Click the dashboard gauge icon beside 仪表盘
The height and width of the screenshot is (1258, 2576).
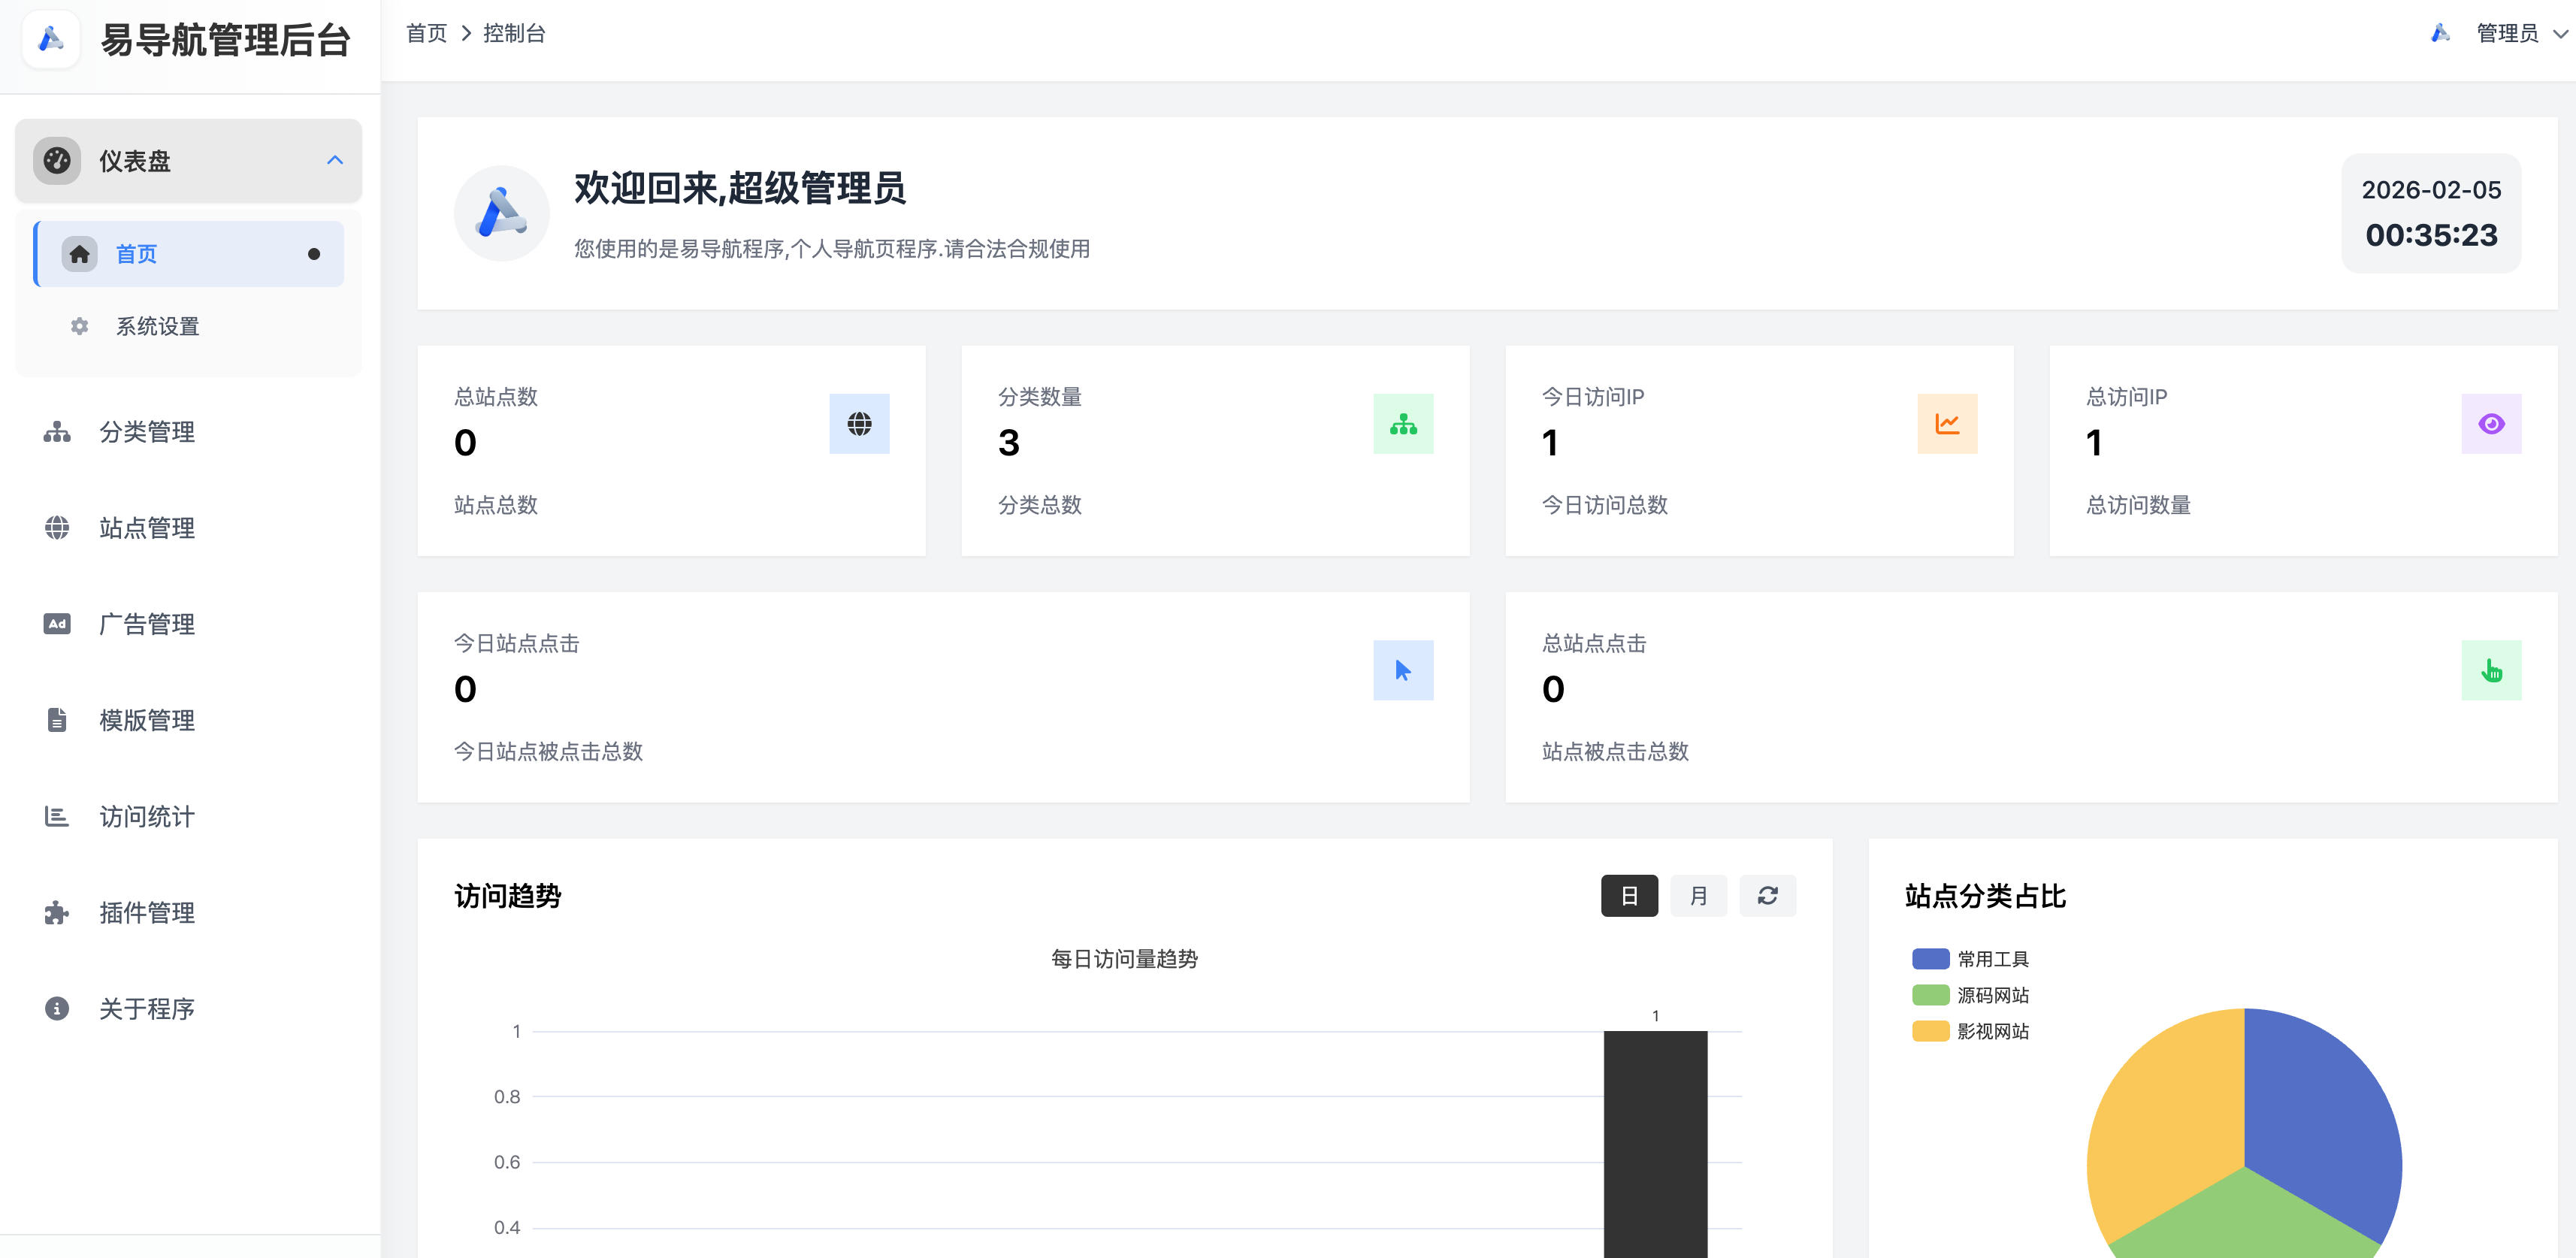[57, 160]
